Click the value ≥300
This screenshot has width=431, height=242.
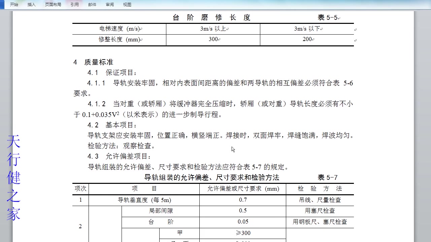point(243,233)
